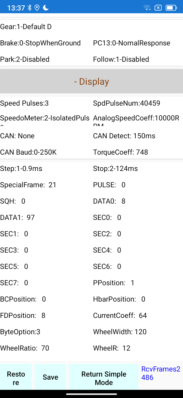
Task: Tap the Follow:1-Disabled setting
Action: (121, 59)
